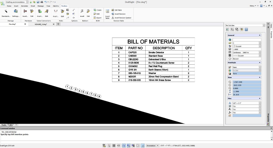Click the help icon in Properties panel

(246, 30)
